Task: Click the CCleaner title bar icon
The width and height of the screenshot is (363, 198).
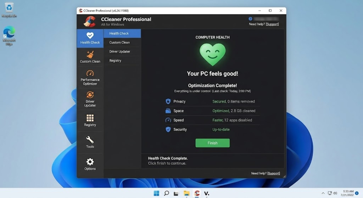Action: click(80, 10)
